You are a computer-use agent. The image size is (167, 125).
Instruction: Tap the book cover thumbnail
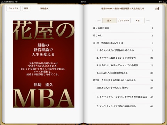[x=43, y=64]
